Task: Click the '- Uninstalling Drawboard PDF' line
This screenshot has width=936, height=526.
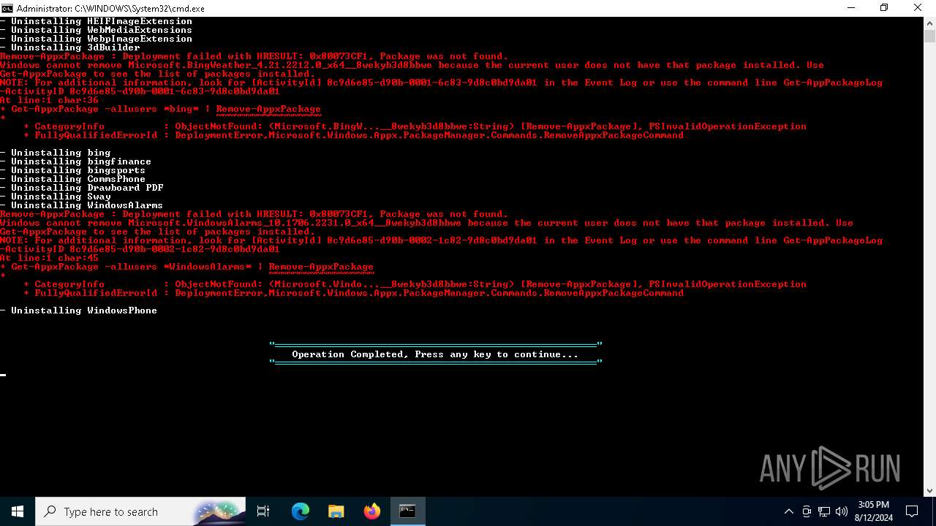Action: [81, 188]
